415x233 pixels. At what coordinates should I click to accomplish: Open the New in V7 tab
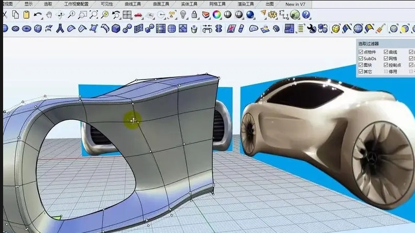pos(295,4)
